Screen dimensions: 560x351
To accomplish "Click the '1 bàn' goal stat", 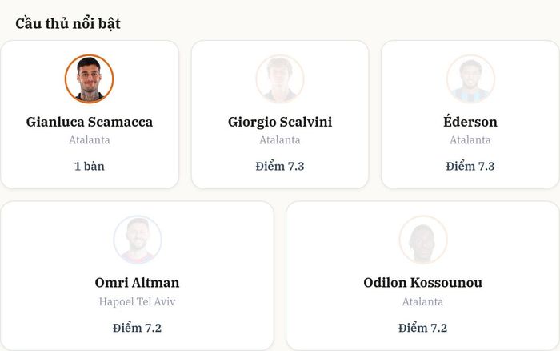I will (x=90, y=167).
